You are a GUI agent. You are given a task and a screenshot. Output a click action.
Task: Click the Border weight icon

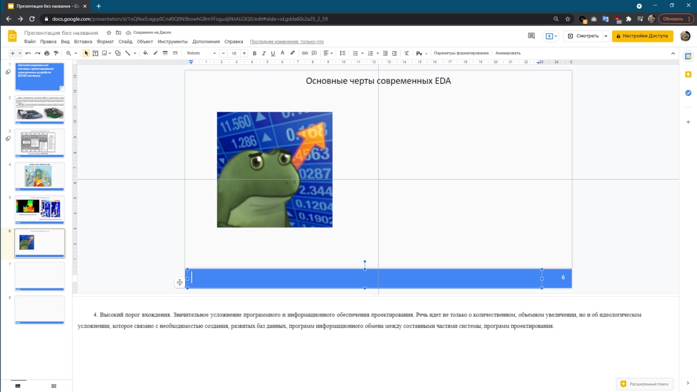pyautogui.click(x=165, y=53)
